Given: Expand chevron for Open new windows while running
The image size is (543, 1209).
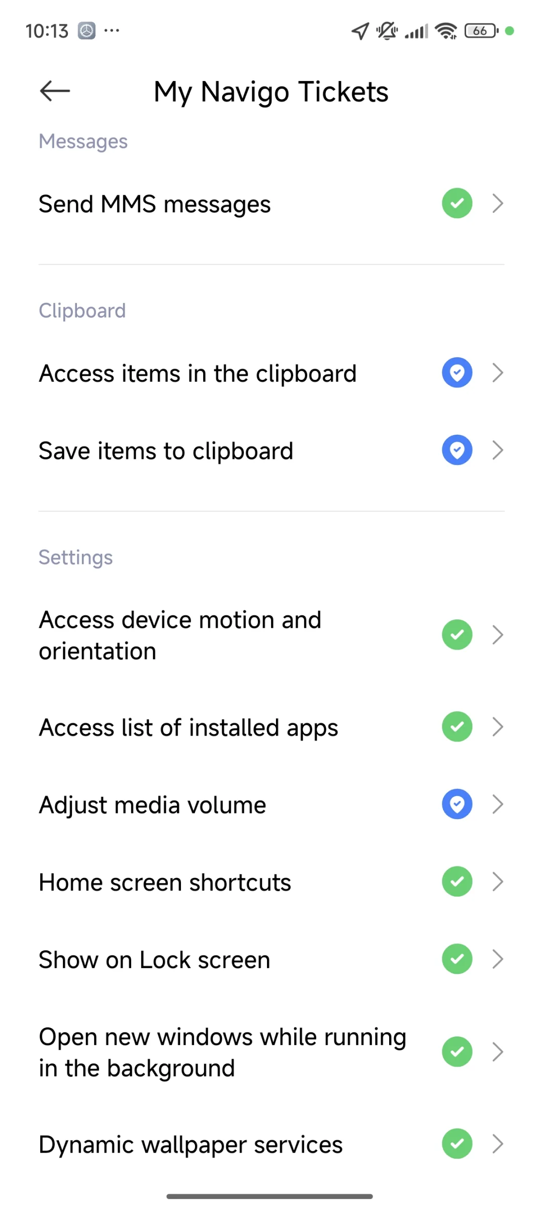Looking at the screenshot, I should (498, 1052).
